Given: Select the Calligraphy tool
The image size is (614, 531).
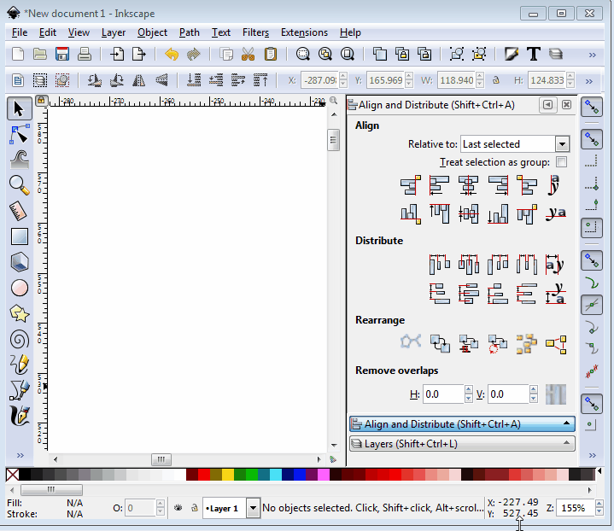Looking at the screenshot, I should (x=19, y=416).
